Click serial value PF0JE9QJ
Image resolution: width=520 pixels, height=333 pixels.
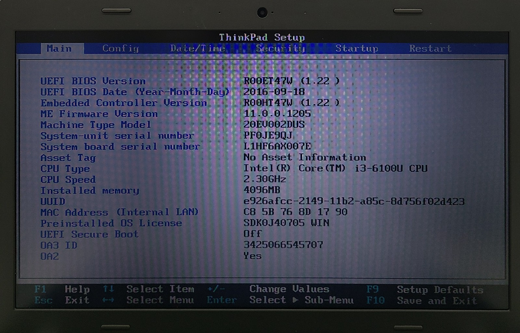coord(268,135)
